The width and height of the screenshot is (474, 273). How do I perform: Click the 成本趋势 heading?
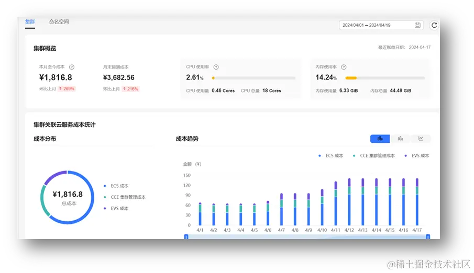pos(187,139)
